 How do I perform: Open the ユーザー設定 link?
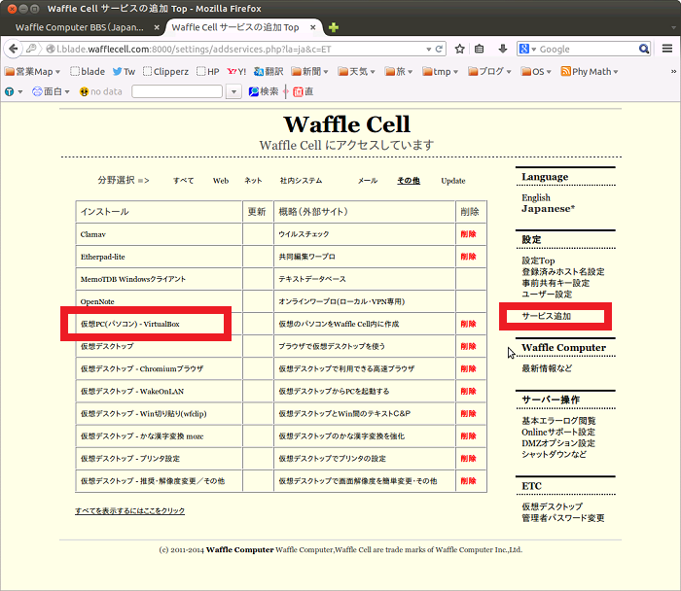point(547,295)
